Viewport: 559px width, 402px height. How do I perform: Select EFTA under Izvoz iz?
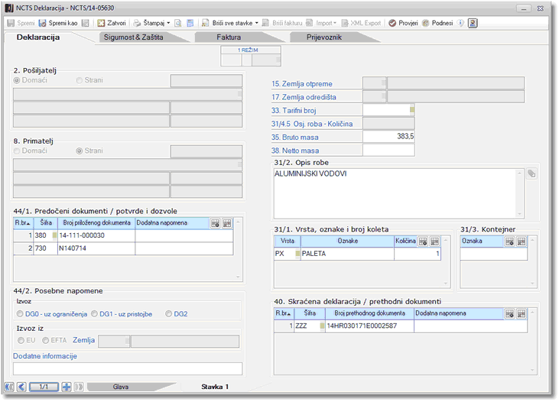46,340
